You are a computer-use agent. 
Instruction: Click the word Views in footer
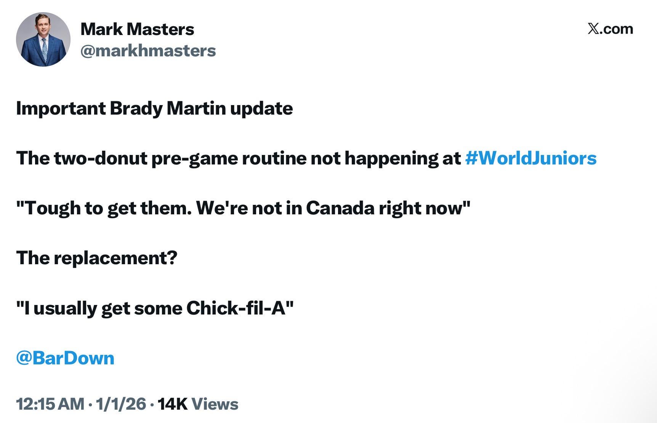(x=215, y=404)
